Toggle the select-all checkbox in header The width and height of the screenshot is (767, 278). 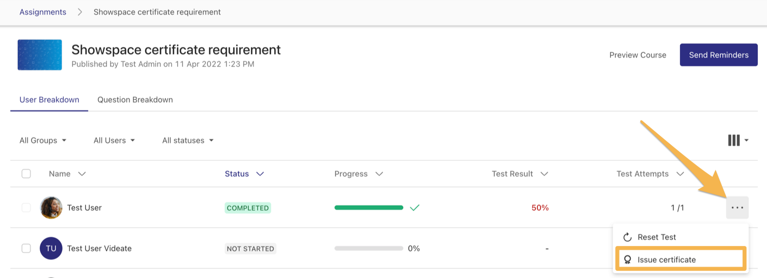pos(26,174)
